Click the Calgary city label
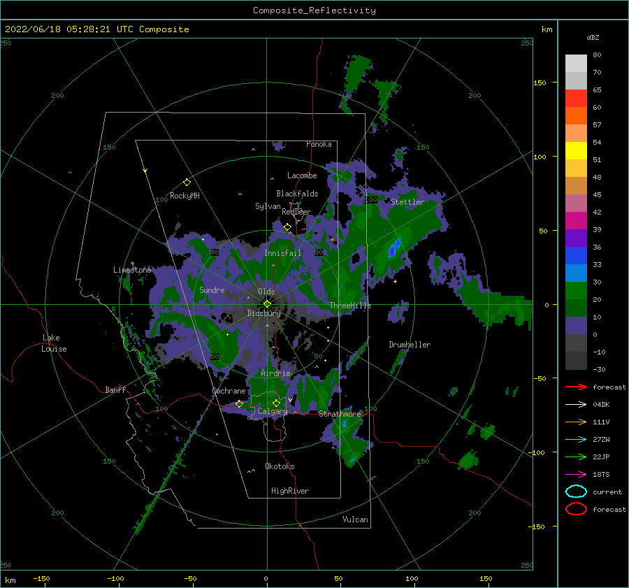Screen dimensions: 629x588 pyautogui.click(x=273, y=411)
